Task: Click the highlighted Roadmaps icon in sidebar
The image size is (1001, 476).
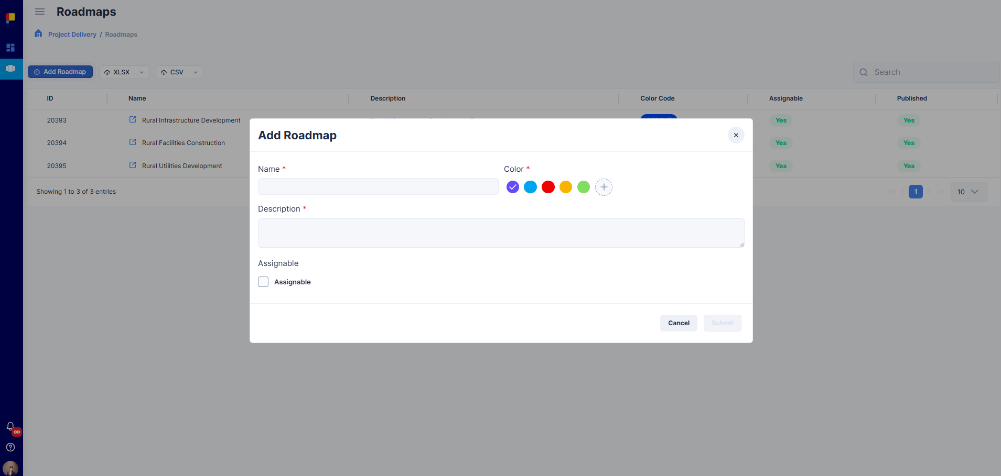Action: pyautogui.click(x=11, y=69)
